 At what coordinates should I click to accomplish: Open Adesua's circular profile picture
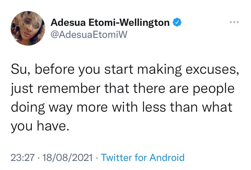point(28,28)
